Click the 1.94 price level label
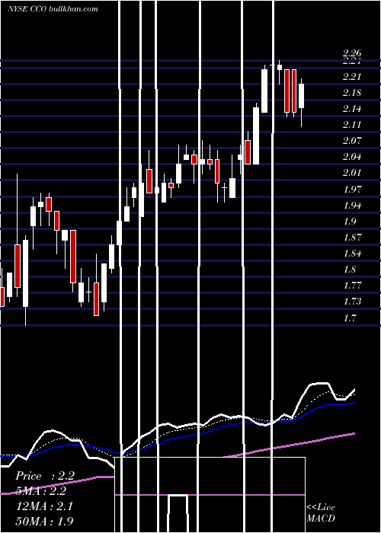The height and width of the screenshot is (533, 381). pyautogui.click(x=352, y=206)
